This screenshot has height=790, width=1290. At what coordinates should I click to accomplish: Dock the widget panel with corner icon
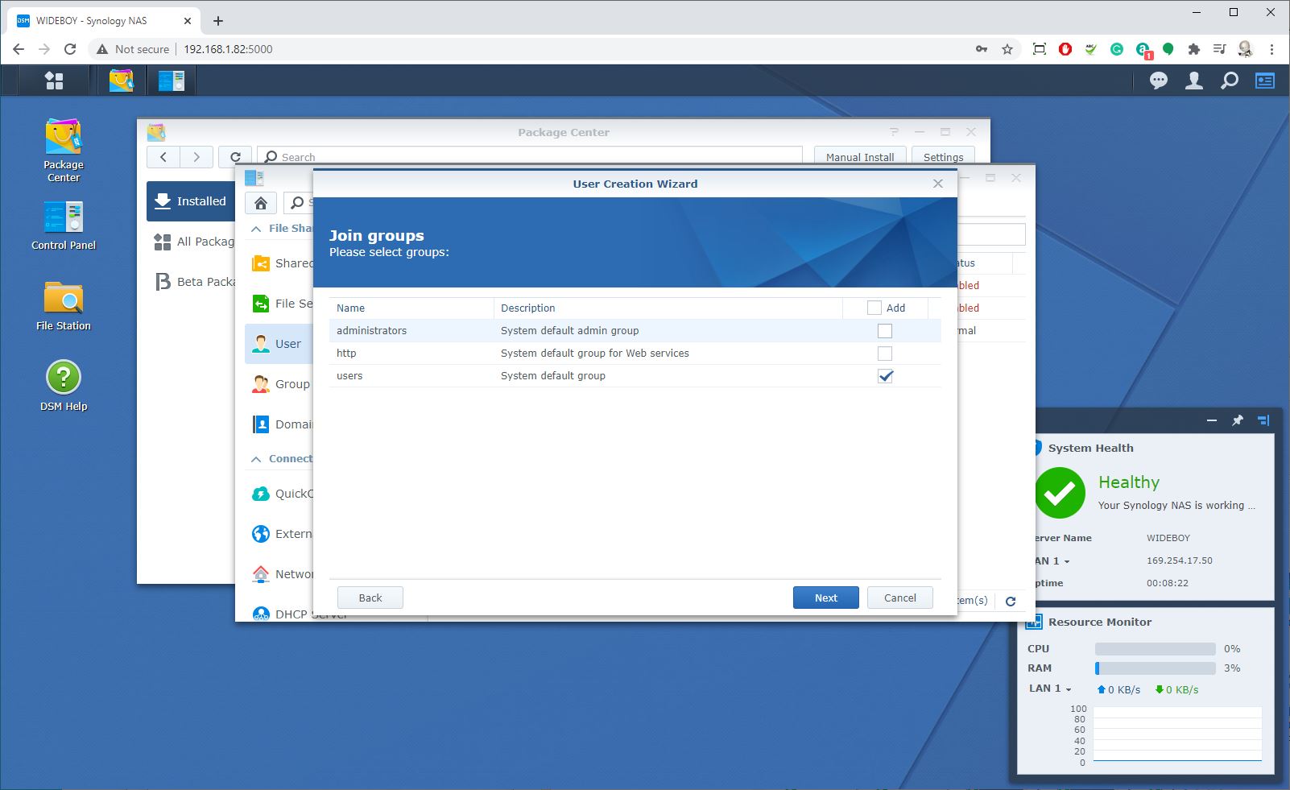1263,420
